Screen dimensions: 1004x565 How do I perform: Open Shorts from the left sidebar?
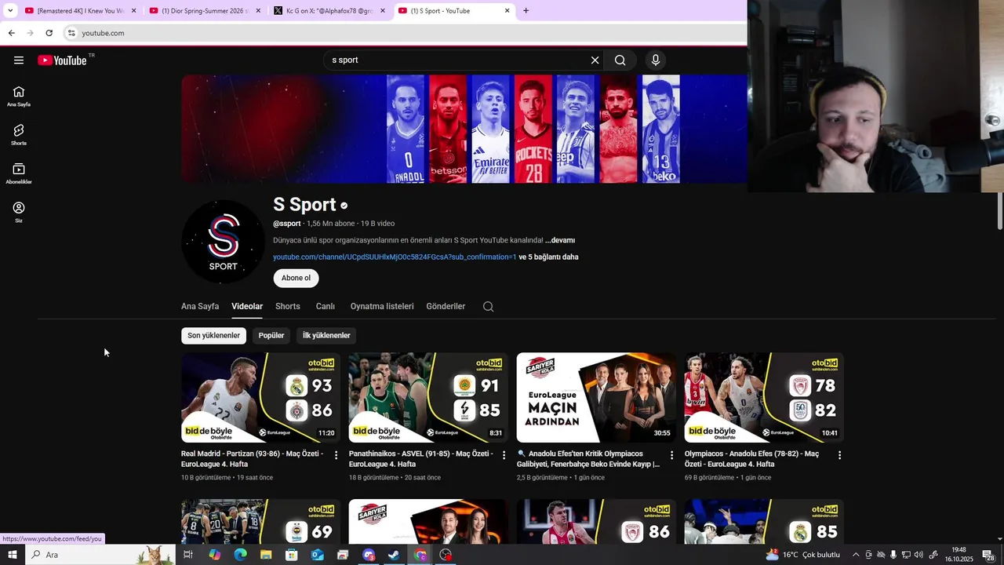[x=19, y=135]
